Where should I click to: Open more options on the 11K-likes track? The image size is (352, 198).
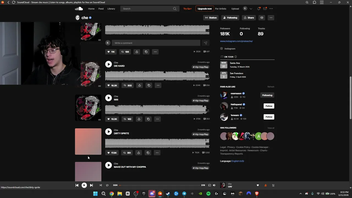point(155,52)
